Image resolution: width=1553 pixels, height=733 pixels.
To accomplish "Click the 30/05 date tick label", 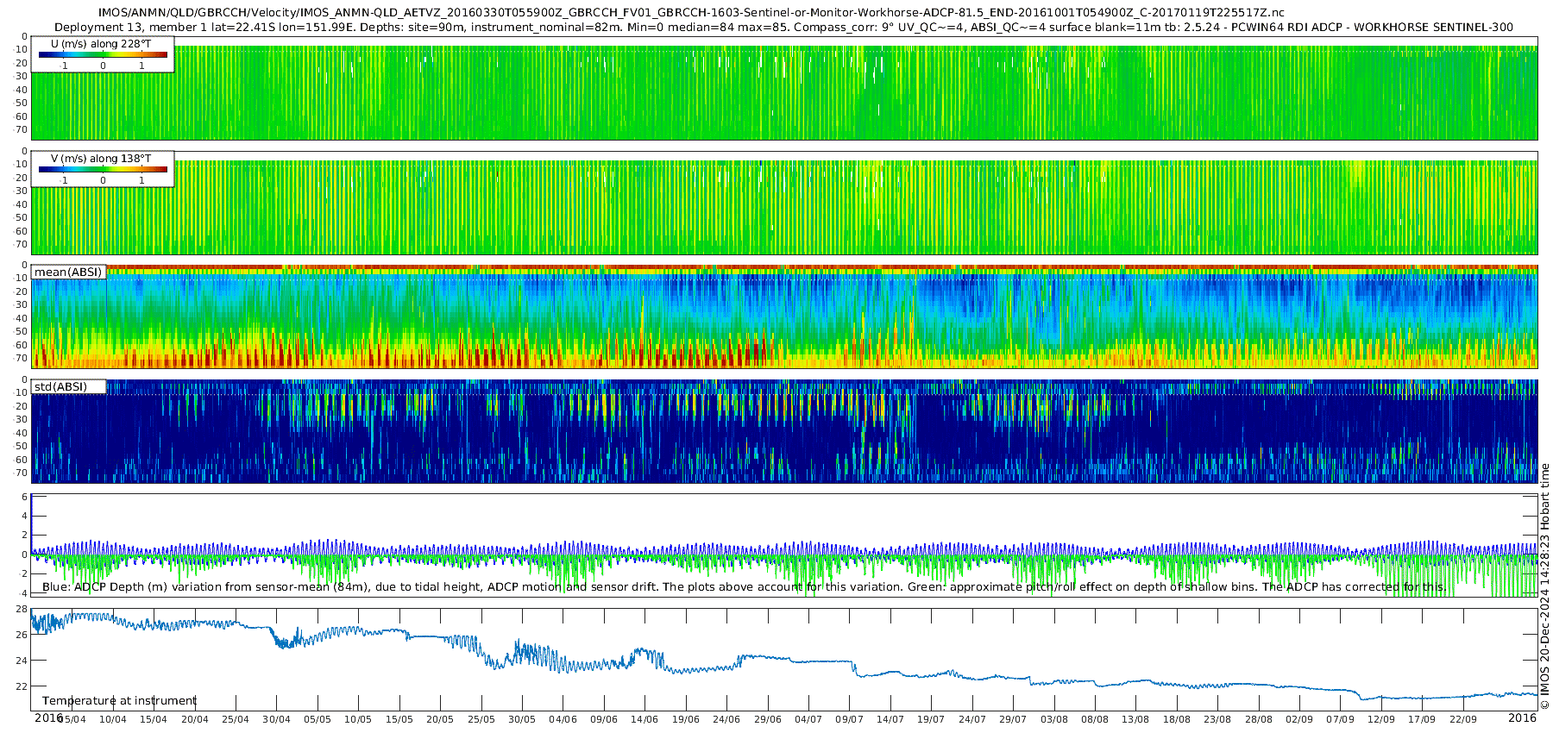I will pyautogui.click(x=522, y=720).
